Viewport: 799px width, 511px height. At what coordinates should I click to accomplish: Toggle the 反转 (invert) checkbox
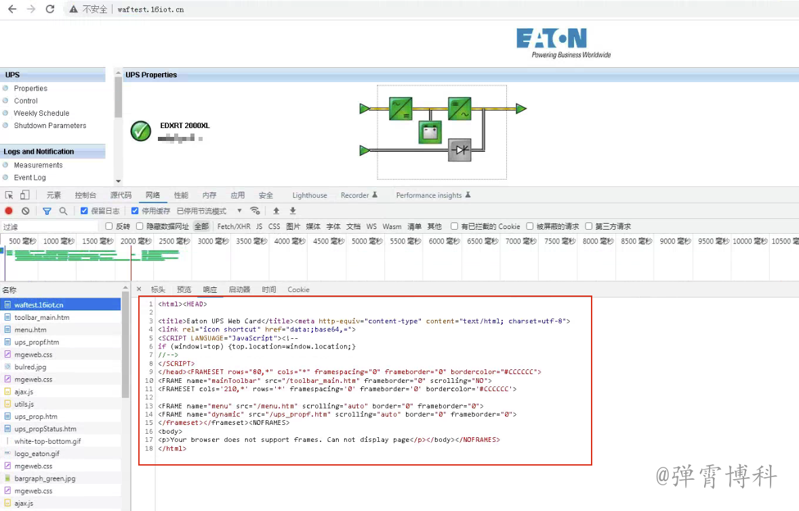pos(108,226)
